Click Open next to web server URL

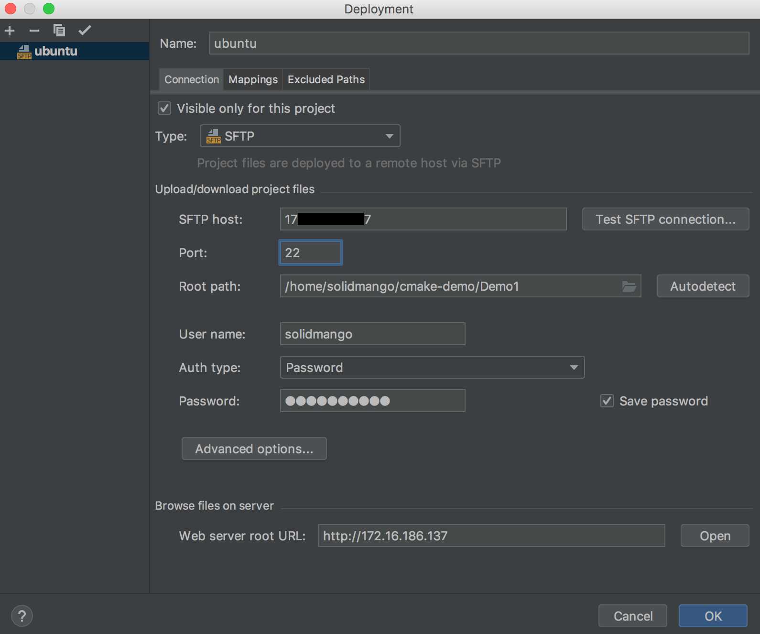(715, 536)
